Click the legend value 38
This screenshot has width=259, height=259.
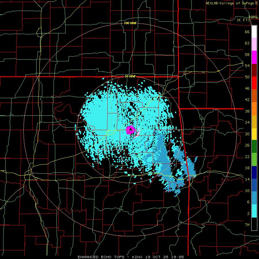247,111
